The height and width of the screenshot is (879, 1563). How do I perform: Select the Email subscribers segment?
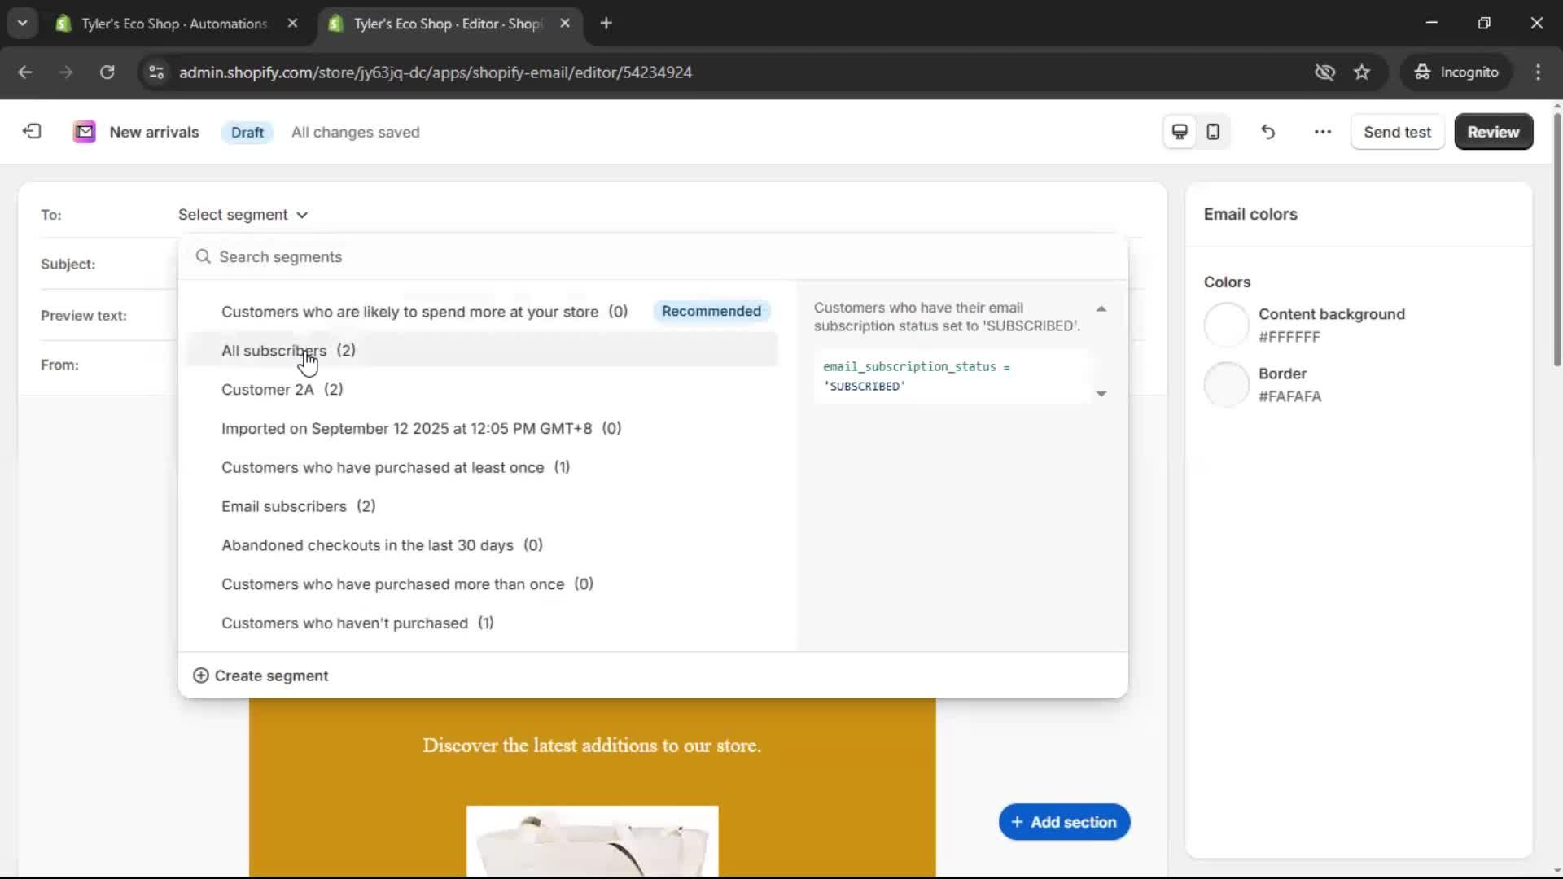point(283,505)
